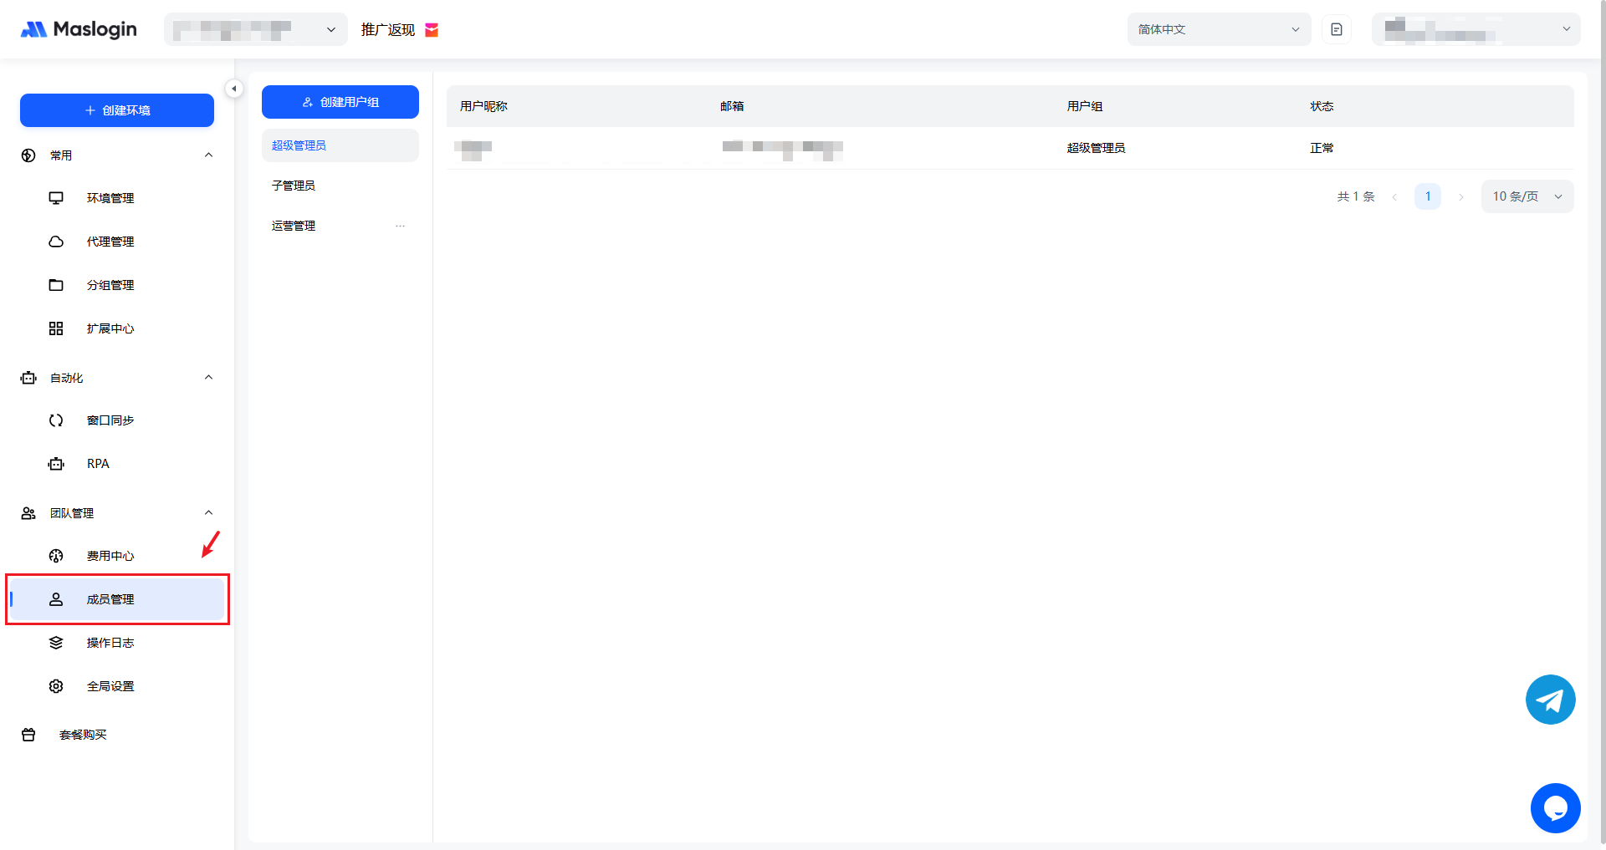Image resolution: width=1606 pixels, height=850 pixels.
Task: Open the 10 条/页 page size dropdown
Action: point(1527,196)
